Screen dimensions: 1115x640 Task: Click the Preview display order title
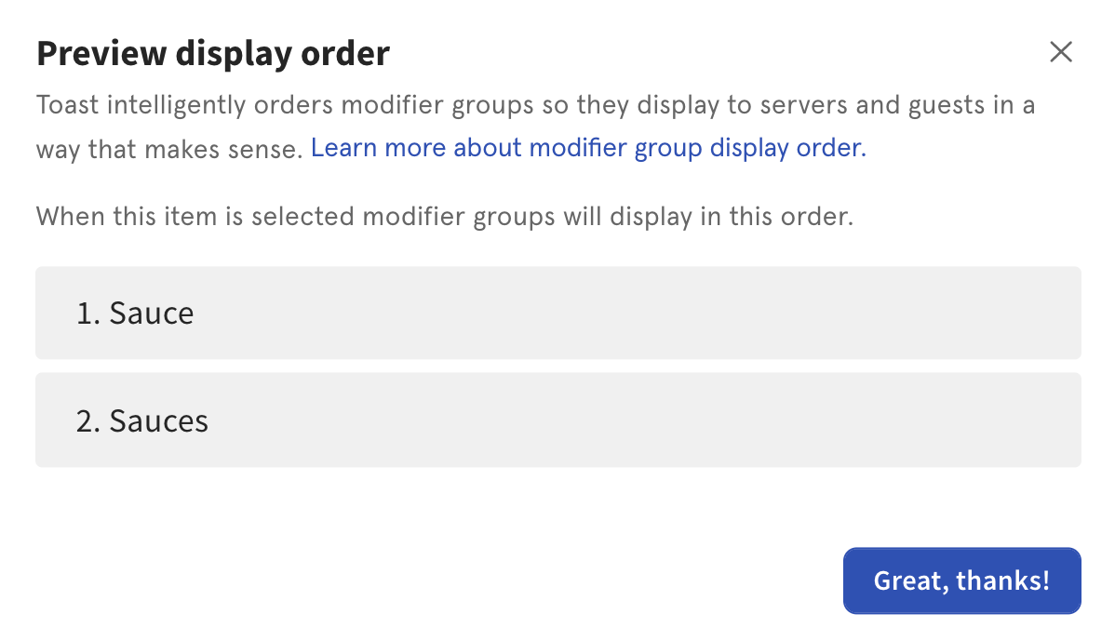pyautogui.click(x=212, y=53)
